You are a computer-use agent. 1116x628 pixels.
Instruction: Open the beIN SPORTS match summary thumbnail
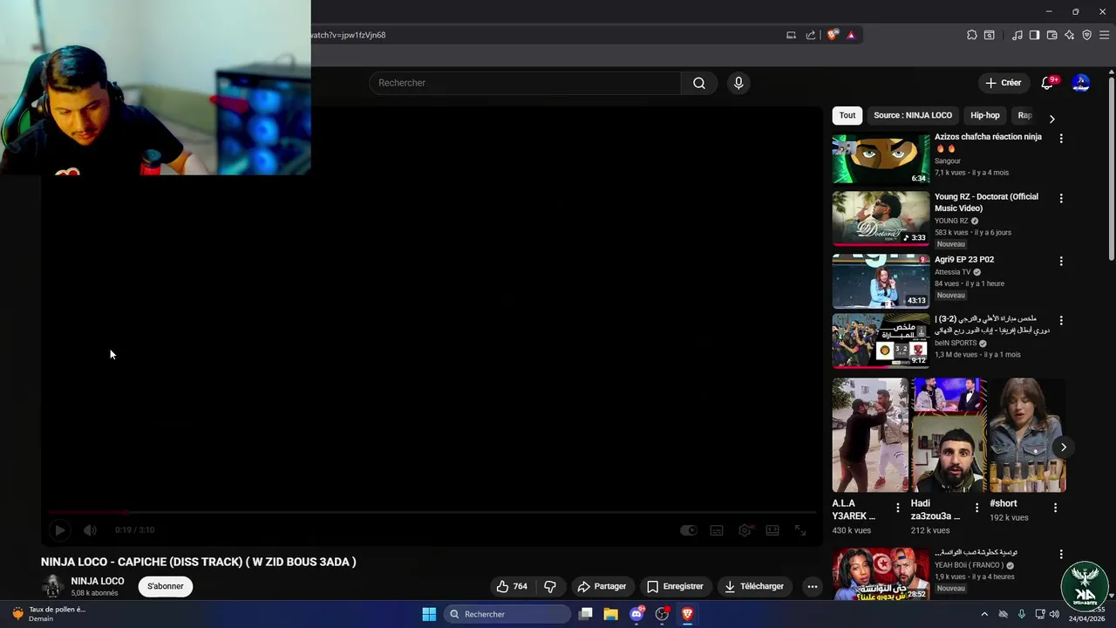(x=881, y=341)
